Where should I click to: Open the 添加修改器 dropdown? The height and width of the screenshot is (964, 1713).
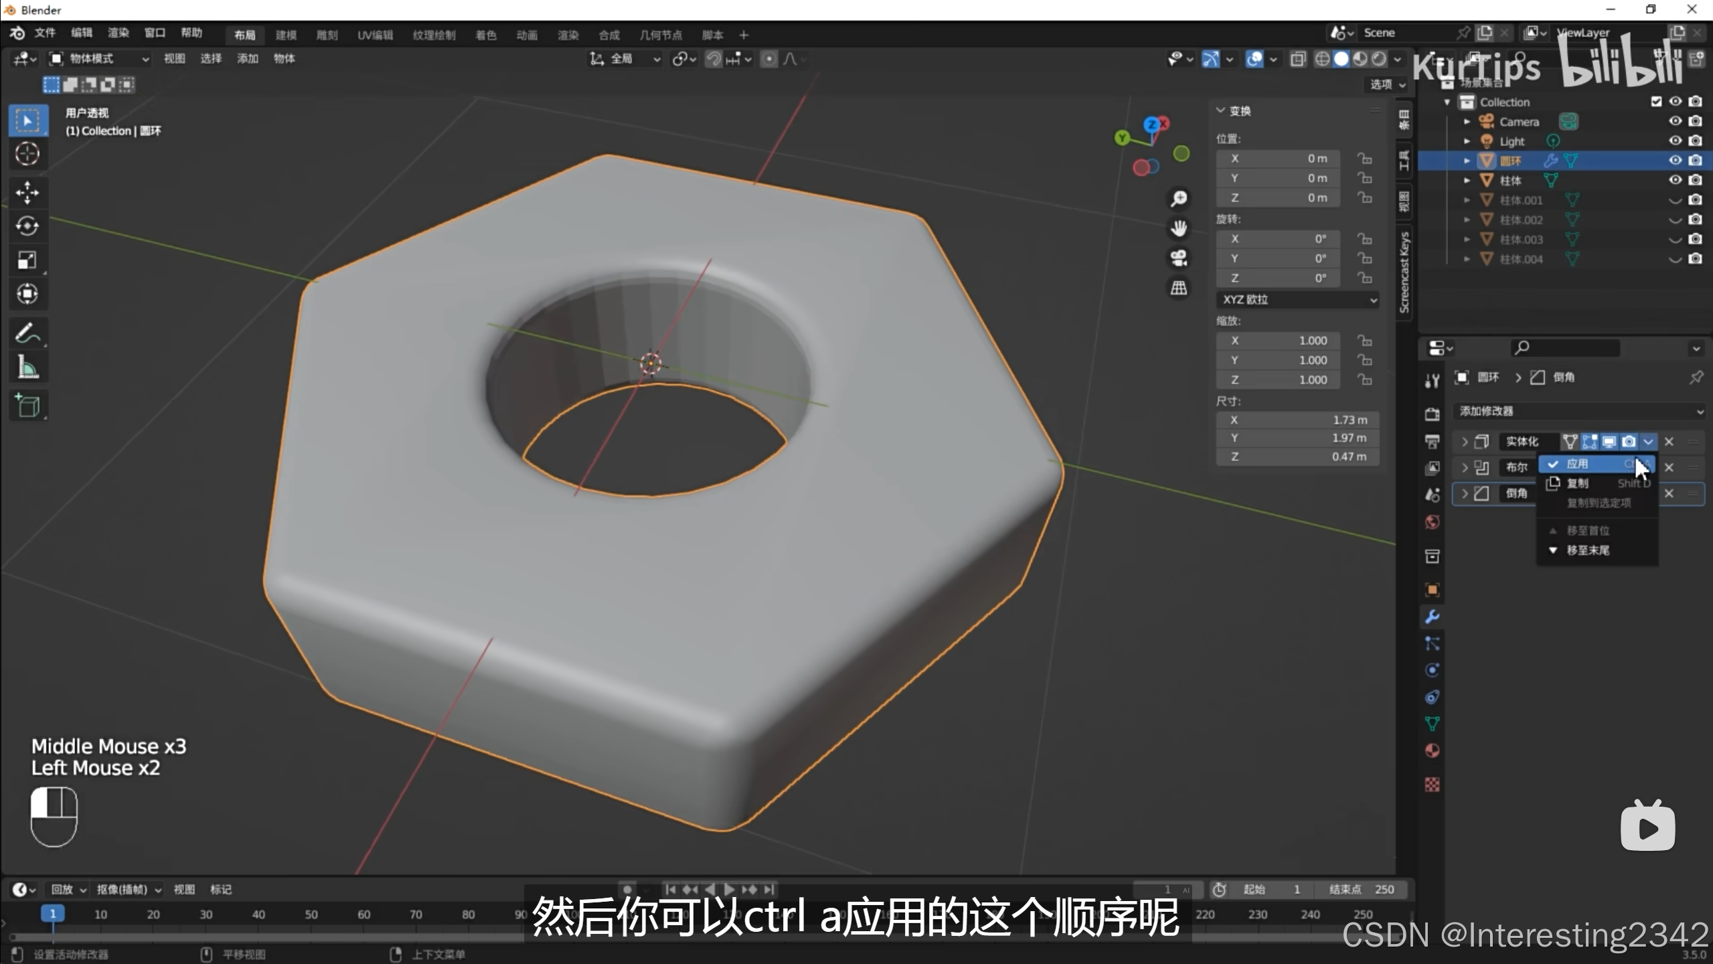[1580, 411]
